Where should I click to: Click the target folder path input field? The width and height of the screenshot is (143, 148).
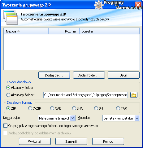click(85, 95)
